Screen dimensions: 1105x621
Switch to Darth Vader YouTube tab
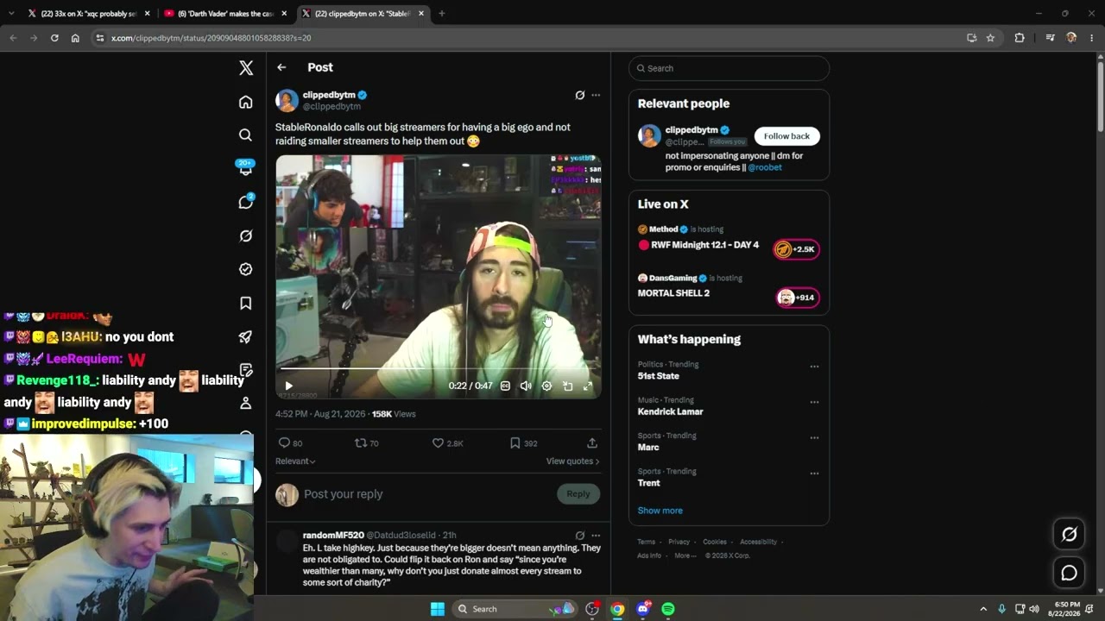point(224,14)
